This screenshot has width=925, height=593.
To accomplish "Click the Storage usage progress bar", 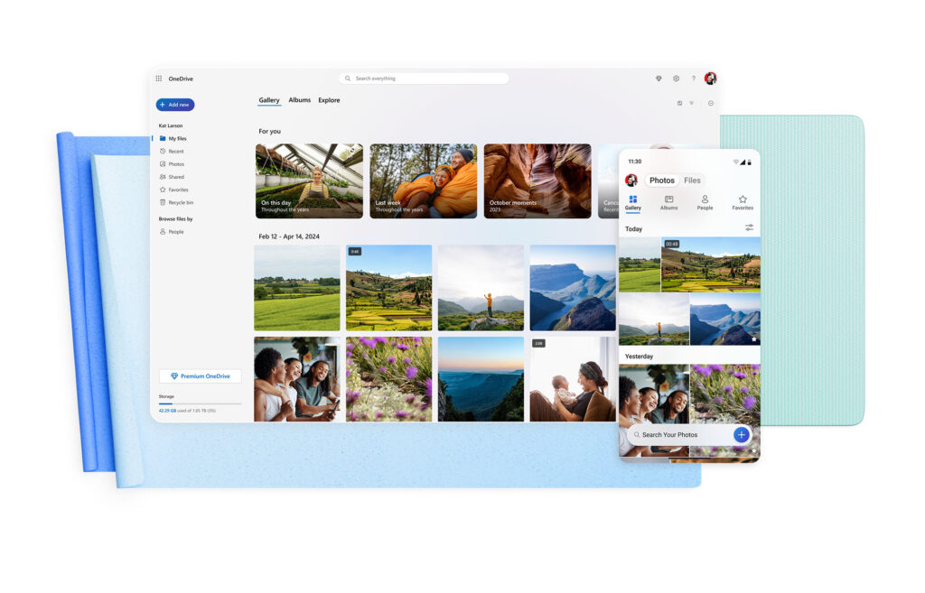I will [x=200, y=403].
